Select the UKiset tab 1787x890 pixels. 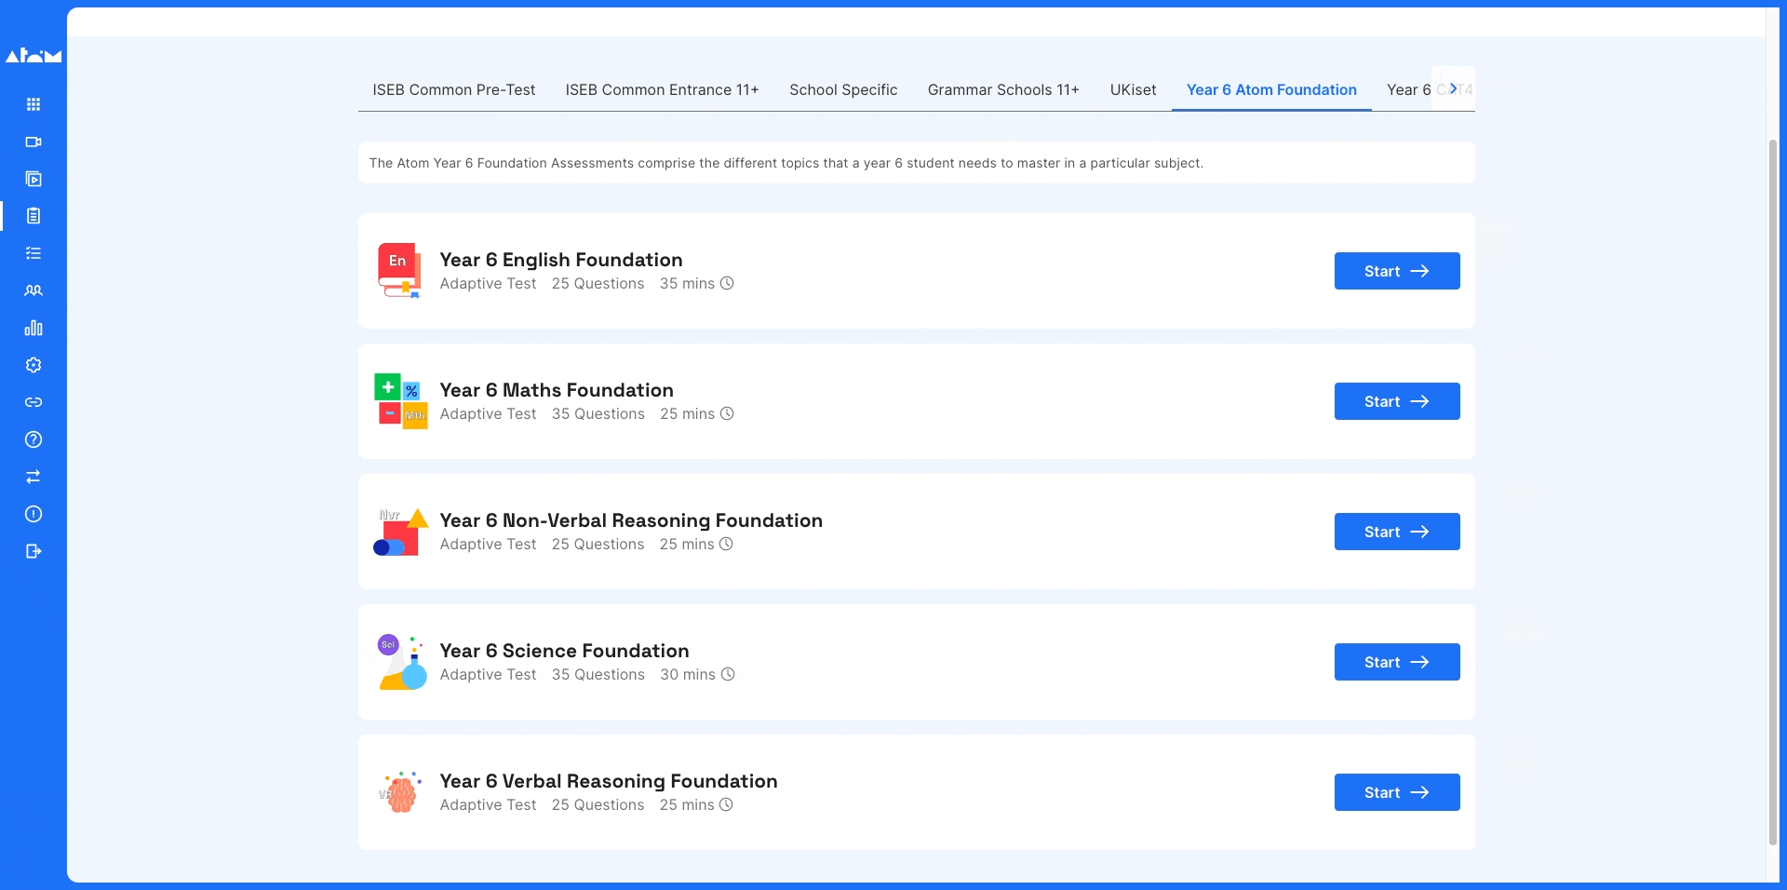1133,89
